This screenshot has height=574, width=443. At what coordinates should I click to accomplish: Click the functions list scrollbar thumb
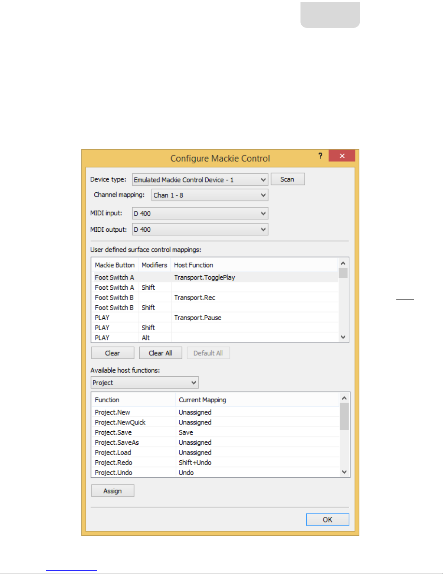coord(344,416)
